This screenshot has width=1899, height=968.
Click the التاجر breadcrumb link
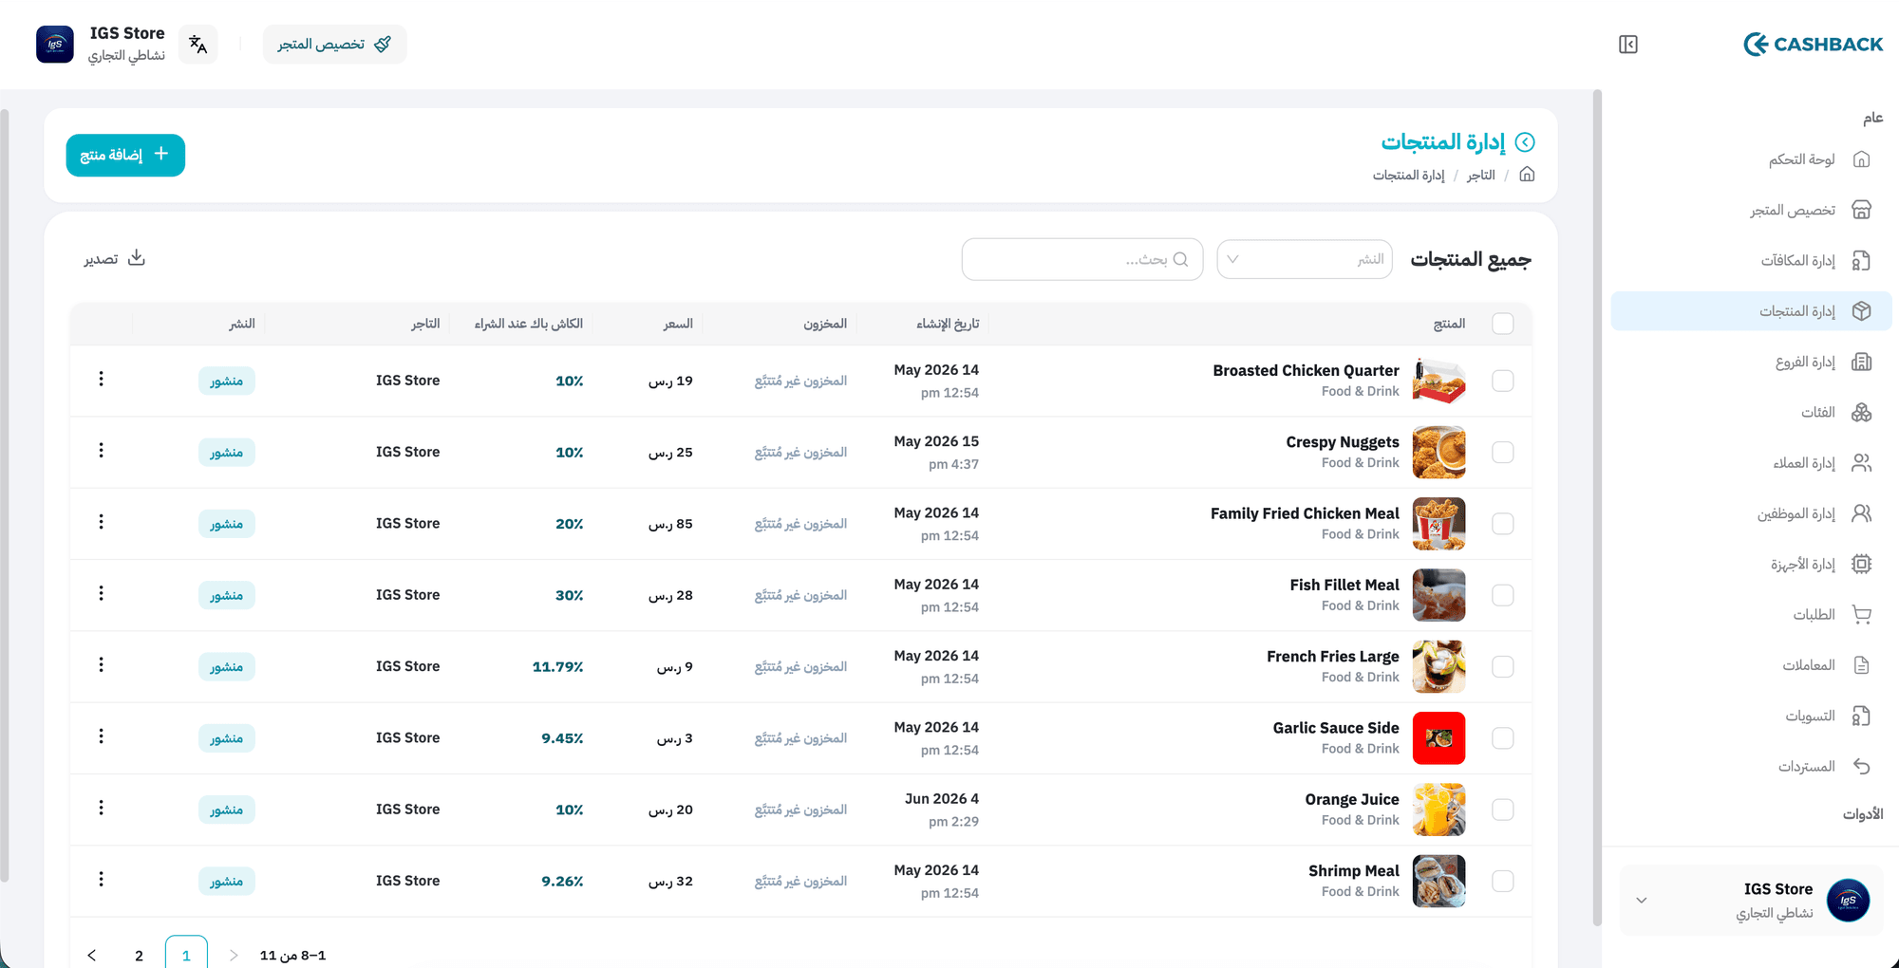[1480, 176]
